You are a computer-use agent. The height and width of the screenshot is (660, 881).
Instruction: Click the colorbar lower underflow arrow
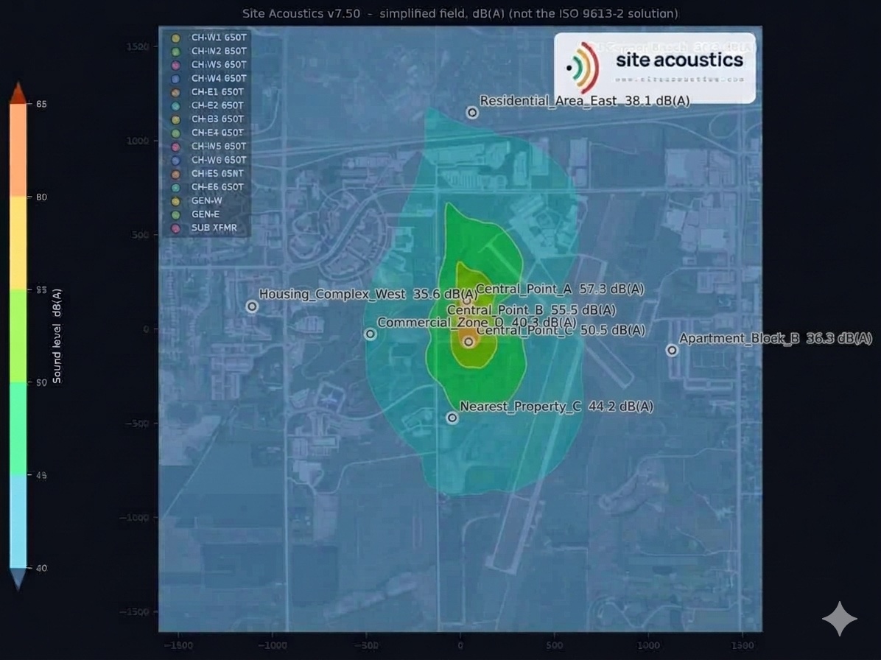pyautogui.click(x=18, y=579)
